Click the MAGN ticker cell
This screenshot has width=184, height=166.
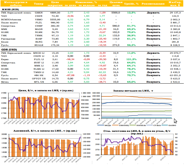tap(39, 29)
